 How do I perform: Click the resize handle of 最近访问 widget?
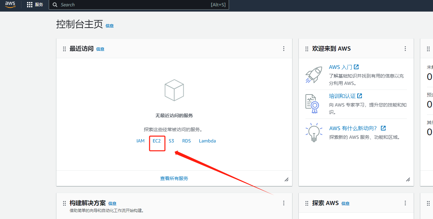click(x=286, y=179)
